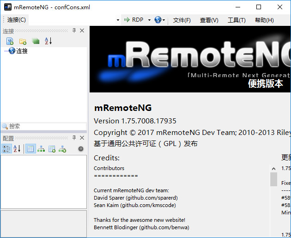The height and width of the screenshot is (238, 291).
Task: Close the mRemoteNG window
Action: [x=280, y=7]
